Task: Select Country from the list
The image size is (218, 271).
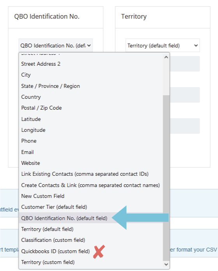Action: pyautogui.click(x=91, y=97)
